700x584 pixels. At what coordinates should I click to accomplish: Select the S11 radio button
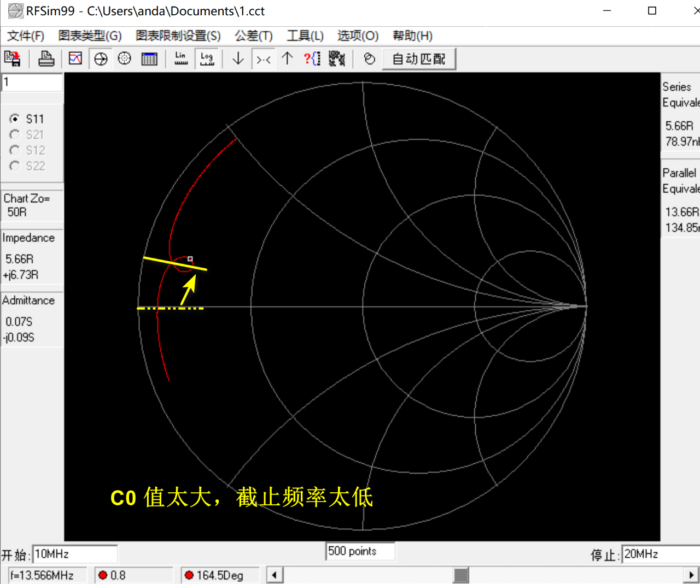click(15, 119)
